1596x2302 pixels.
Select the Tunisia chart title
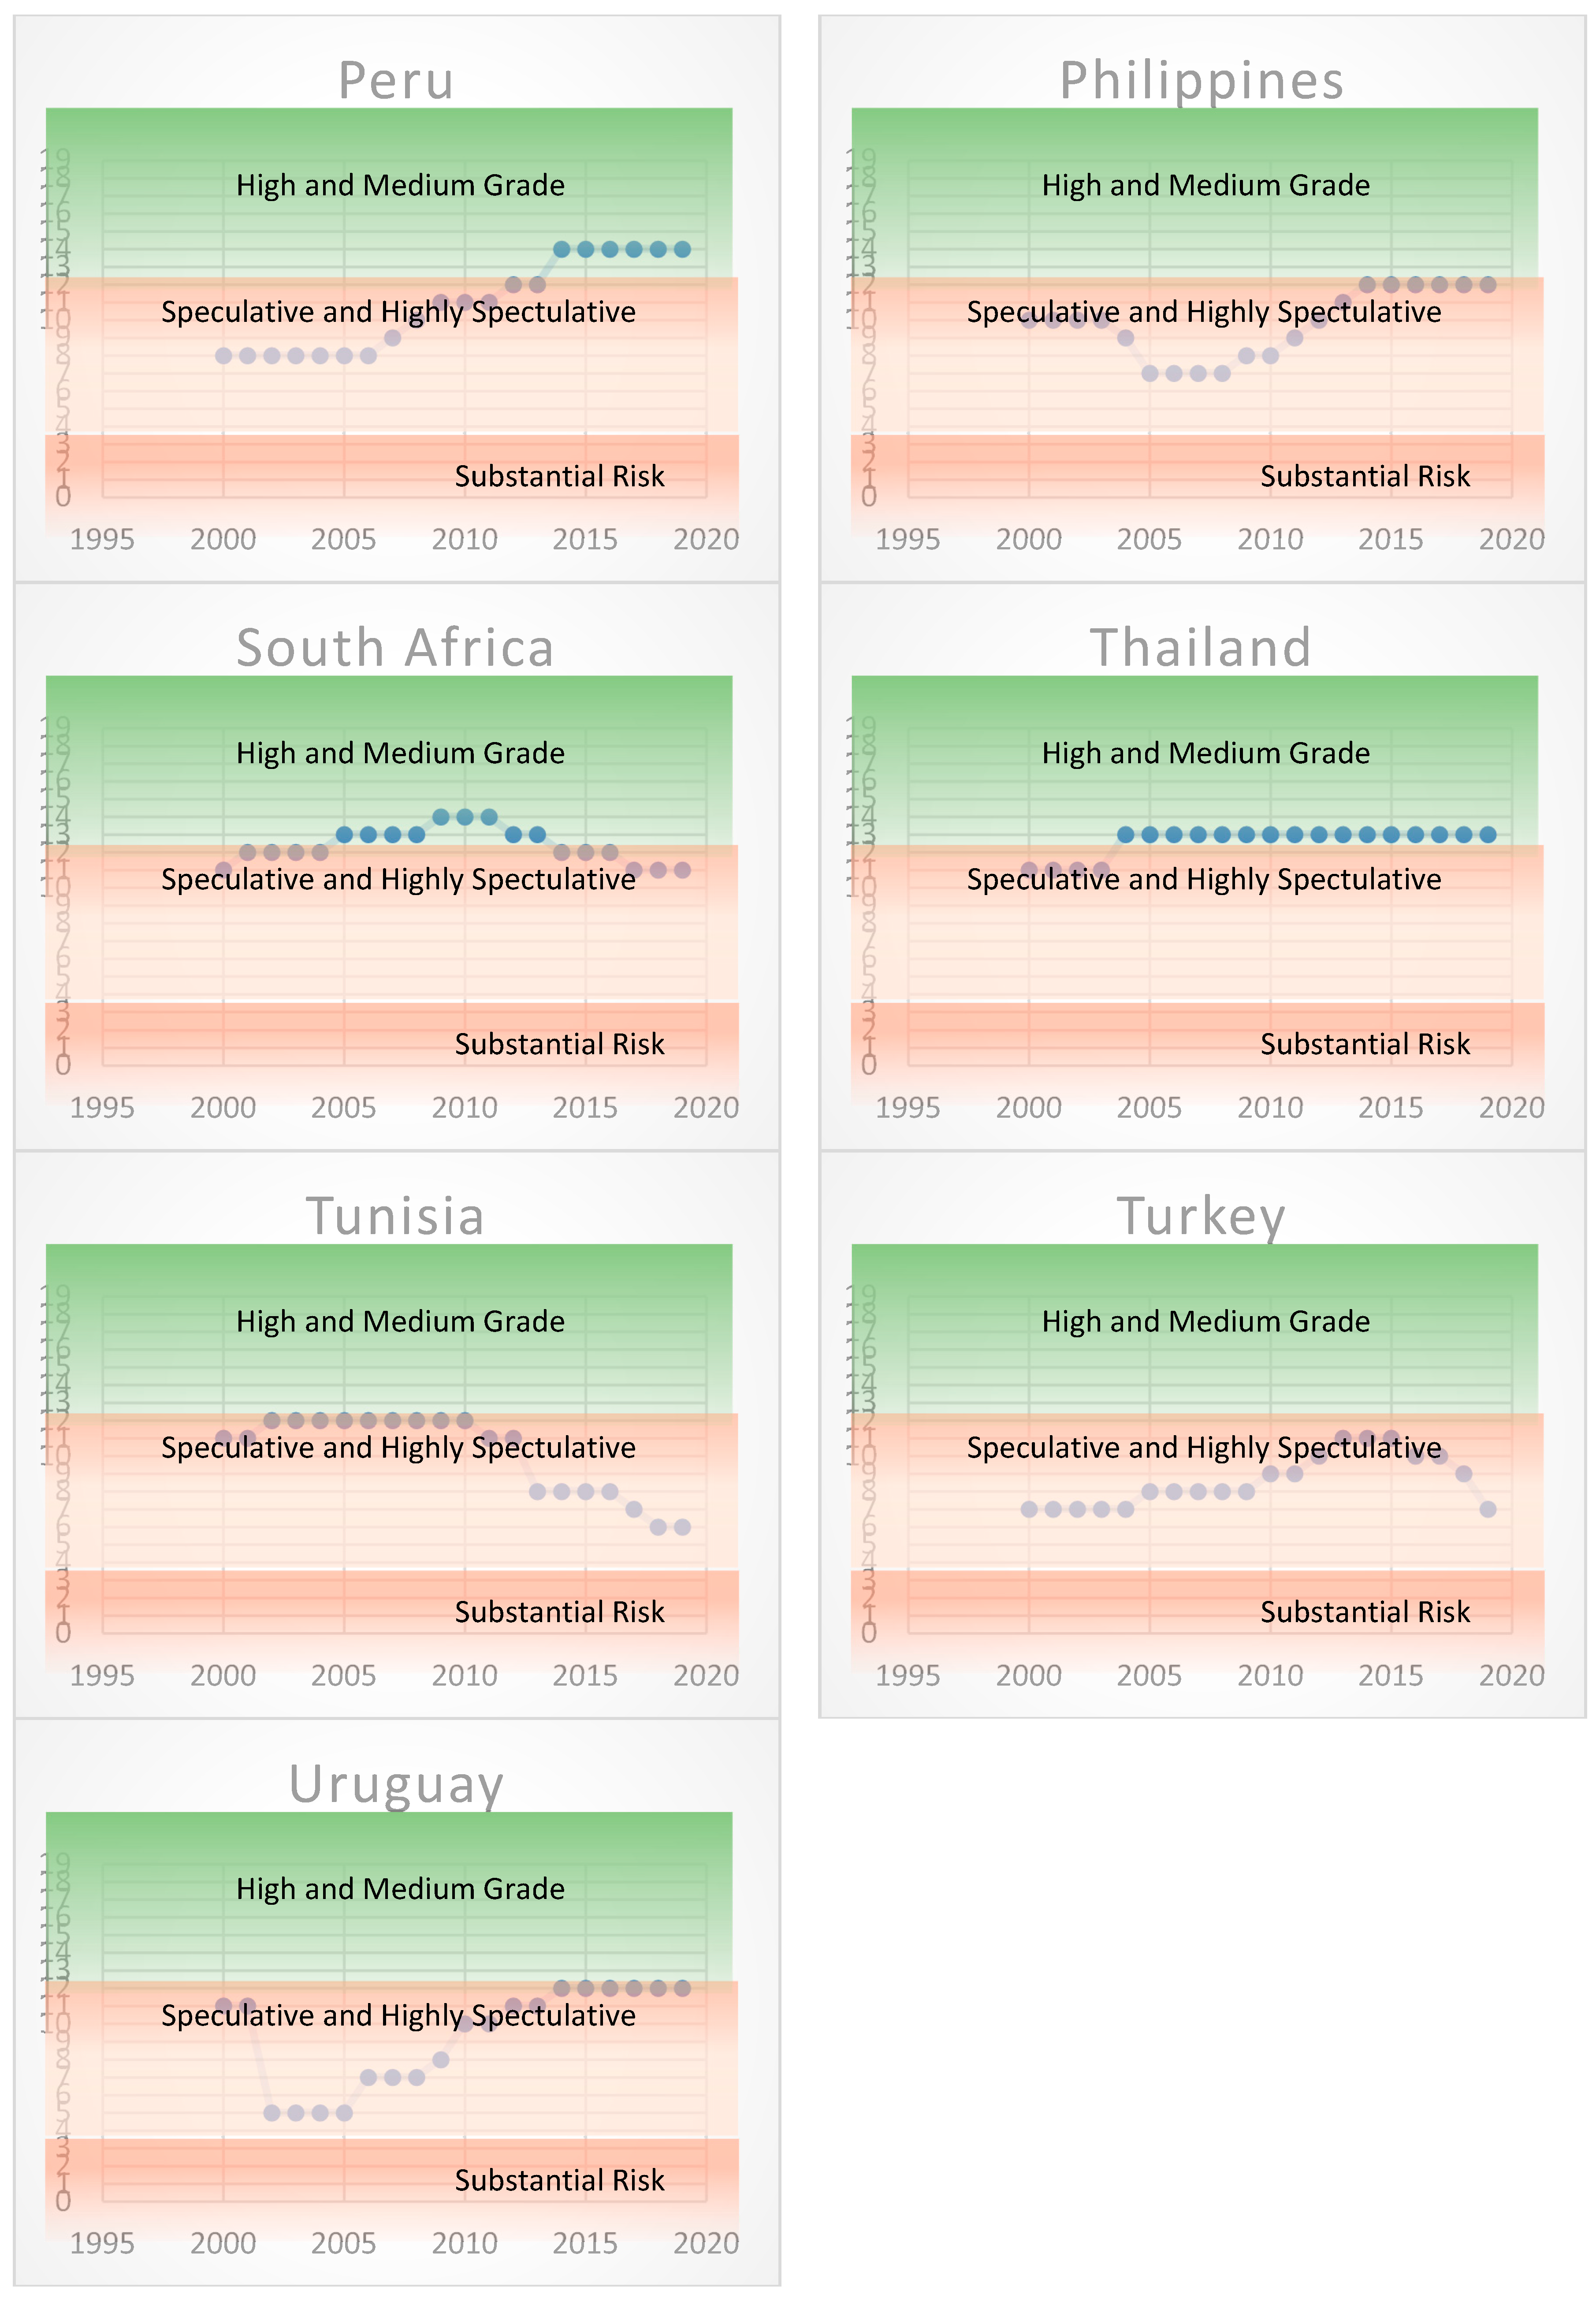(395, 1216)
